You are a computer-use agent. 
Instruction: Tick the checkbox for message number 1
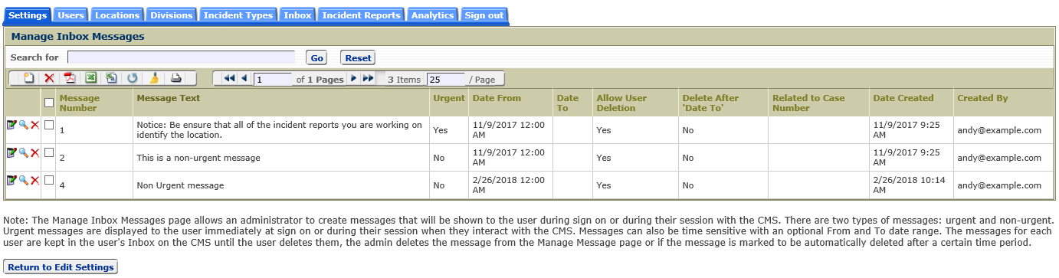coord(49,125)
